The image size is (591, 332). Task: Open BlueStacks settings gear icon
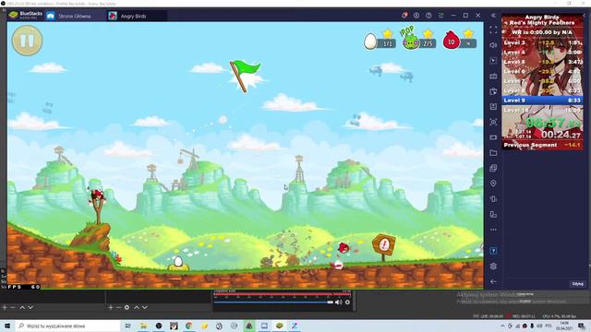tap(493, 267)
